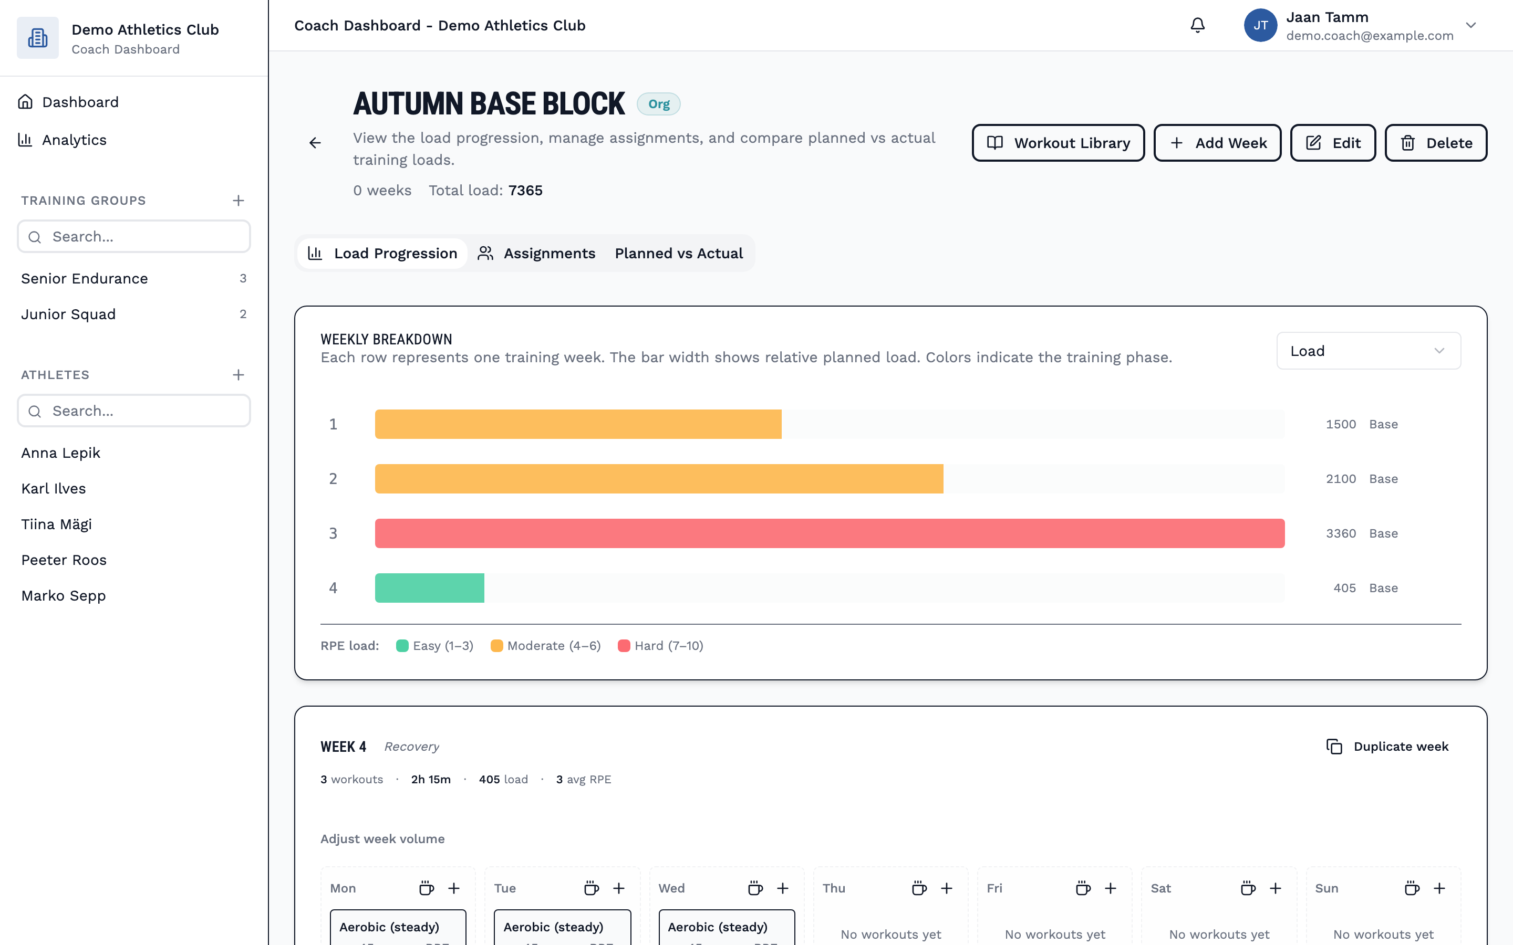Add a new athlete
This screenshot has height=945, width=1513.
click(238, 375)
